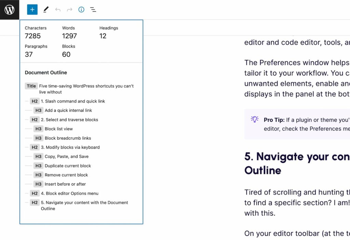Image resolution: width=350 pixels, height=240 pixels.
Task: Select the pencil Tools icon
Action: (46, 10)
